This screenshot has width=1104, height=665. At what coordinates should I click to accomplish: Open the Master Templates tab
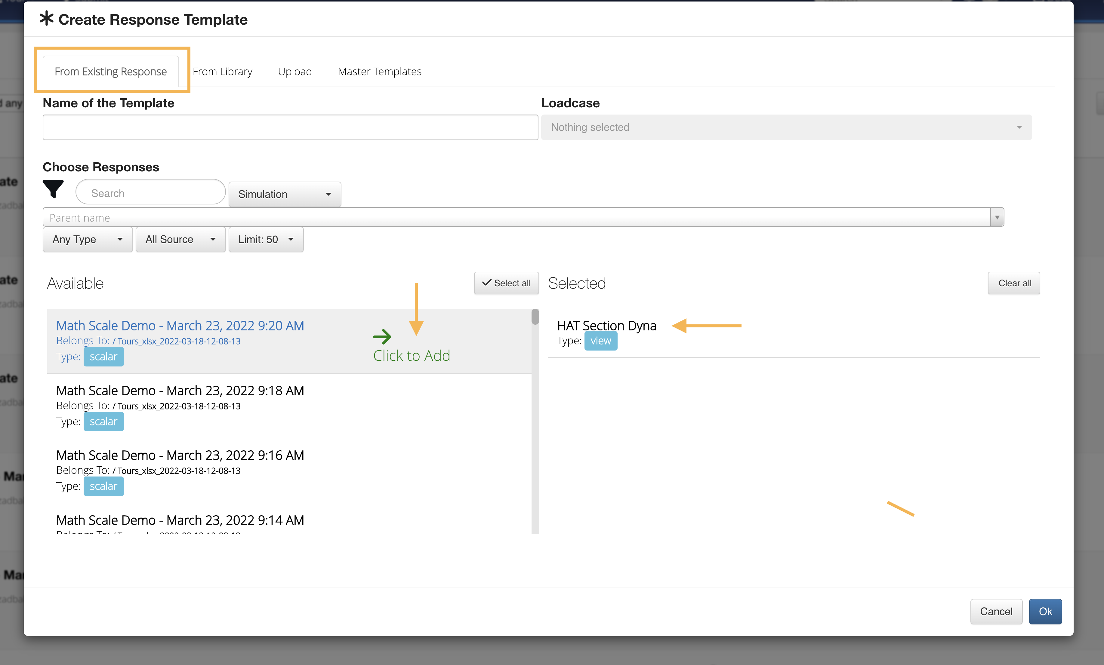[379, 72]
